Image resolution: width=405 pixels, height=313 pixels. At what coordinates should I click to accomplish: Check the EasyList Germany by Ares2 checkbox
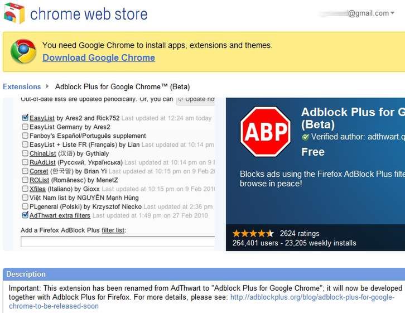tap(25, 127)
